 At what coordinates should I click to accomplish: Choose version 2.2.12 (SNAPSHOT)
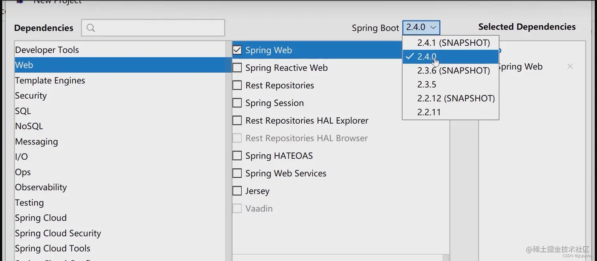451,98
